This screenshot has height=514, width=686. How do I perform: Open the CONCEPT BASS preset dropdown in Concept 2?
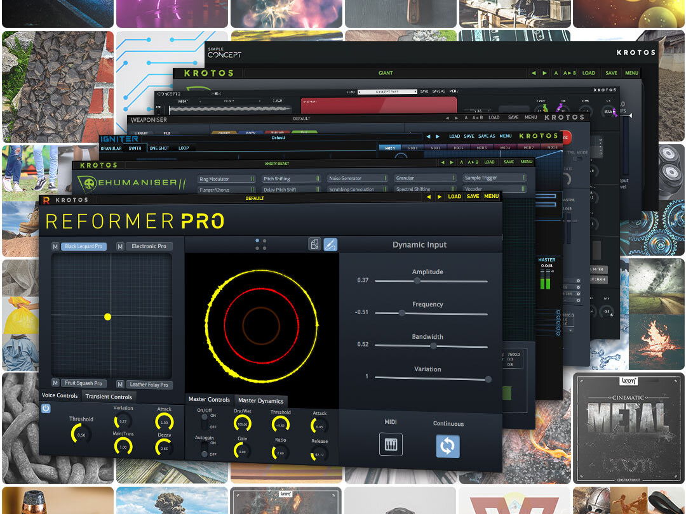387,92
